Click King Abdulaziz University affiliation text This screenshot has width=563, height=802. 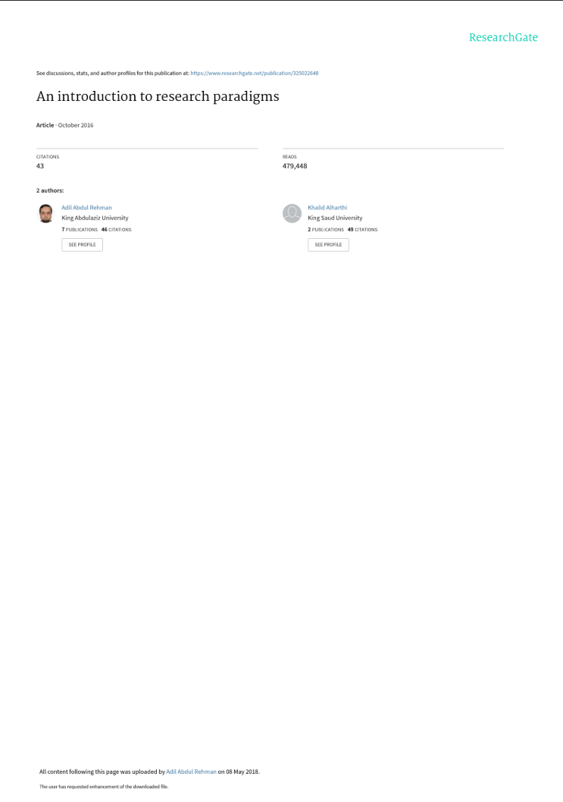coord(95,218)
